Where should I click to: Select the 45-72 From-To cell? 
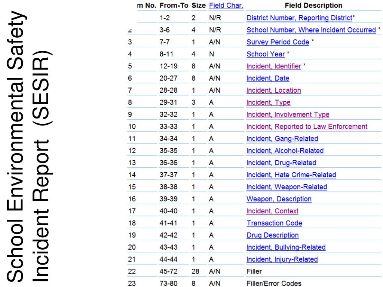[168, 271]
